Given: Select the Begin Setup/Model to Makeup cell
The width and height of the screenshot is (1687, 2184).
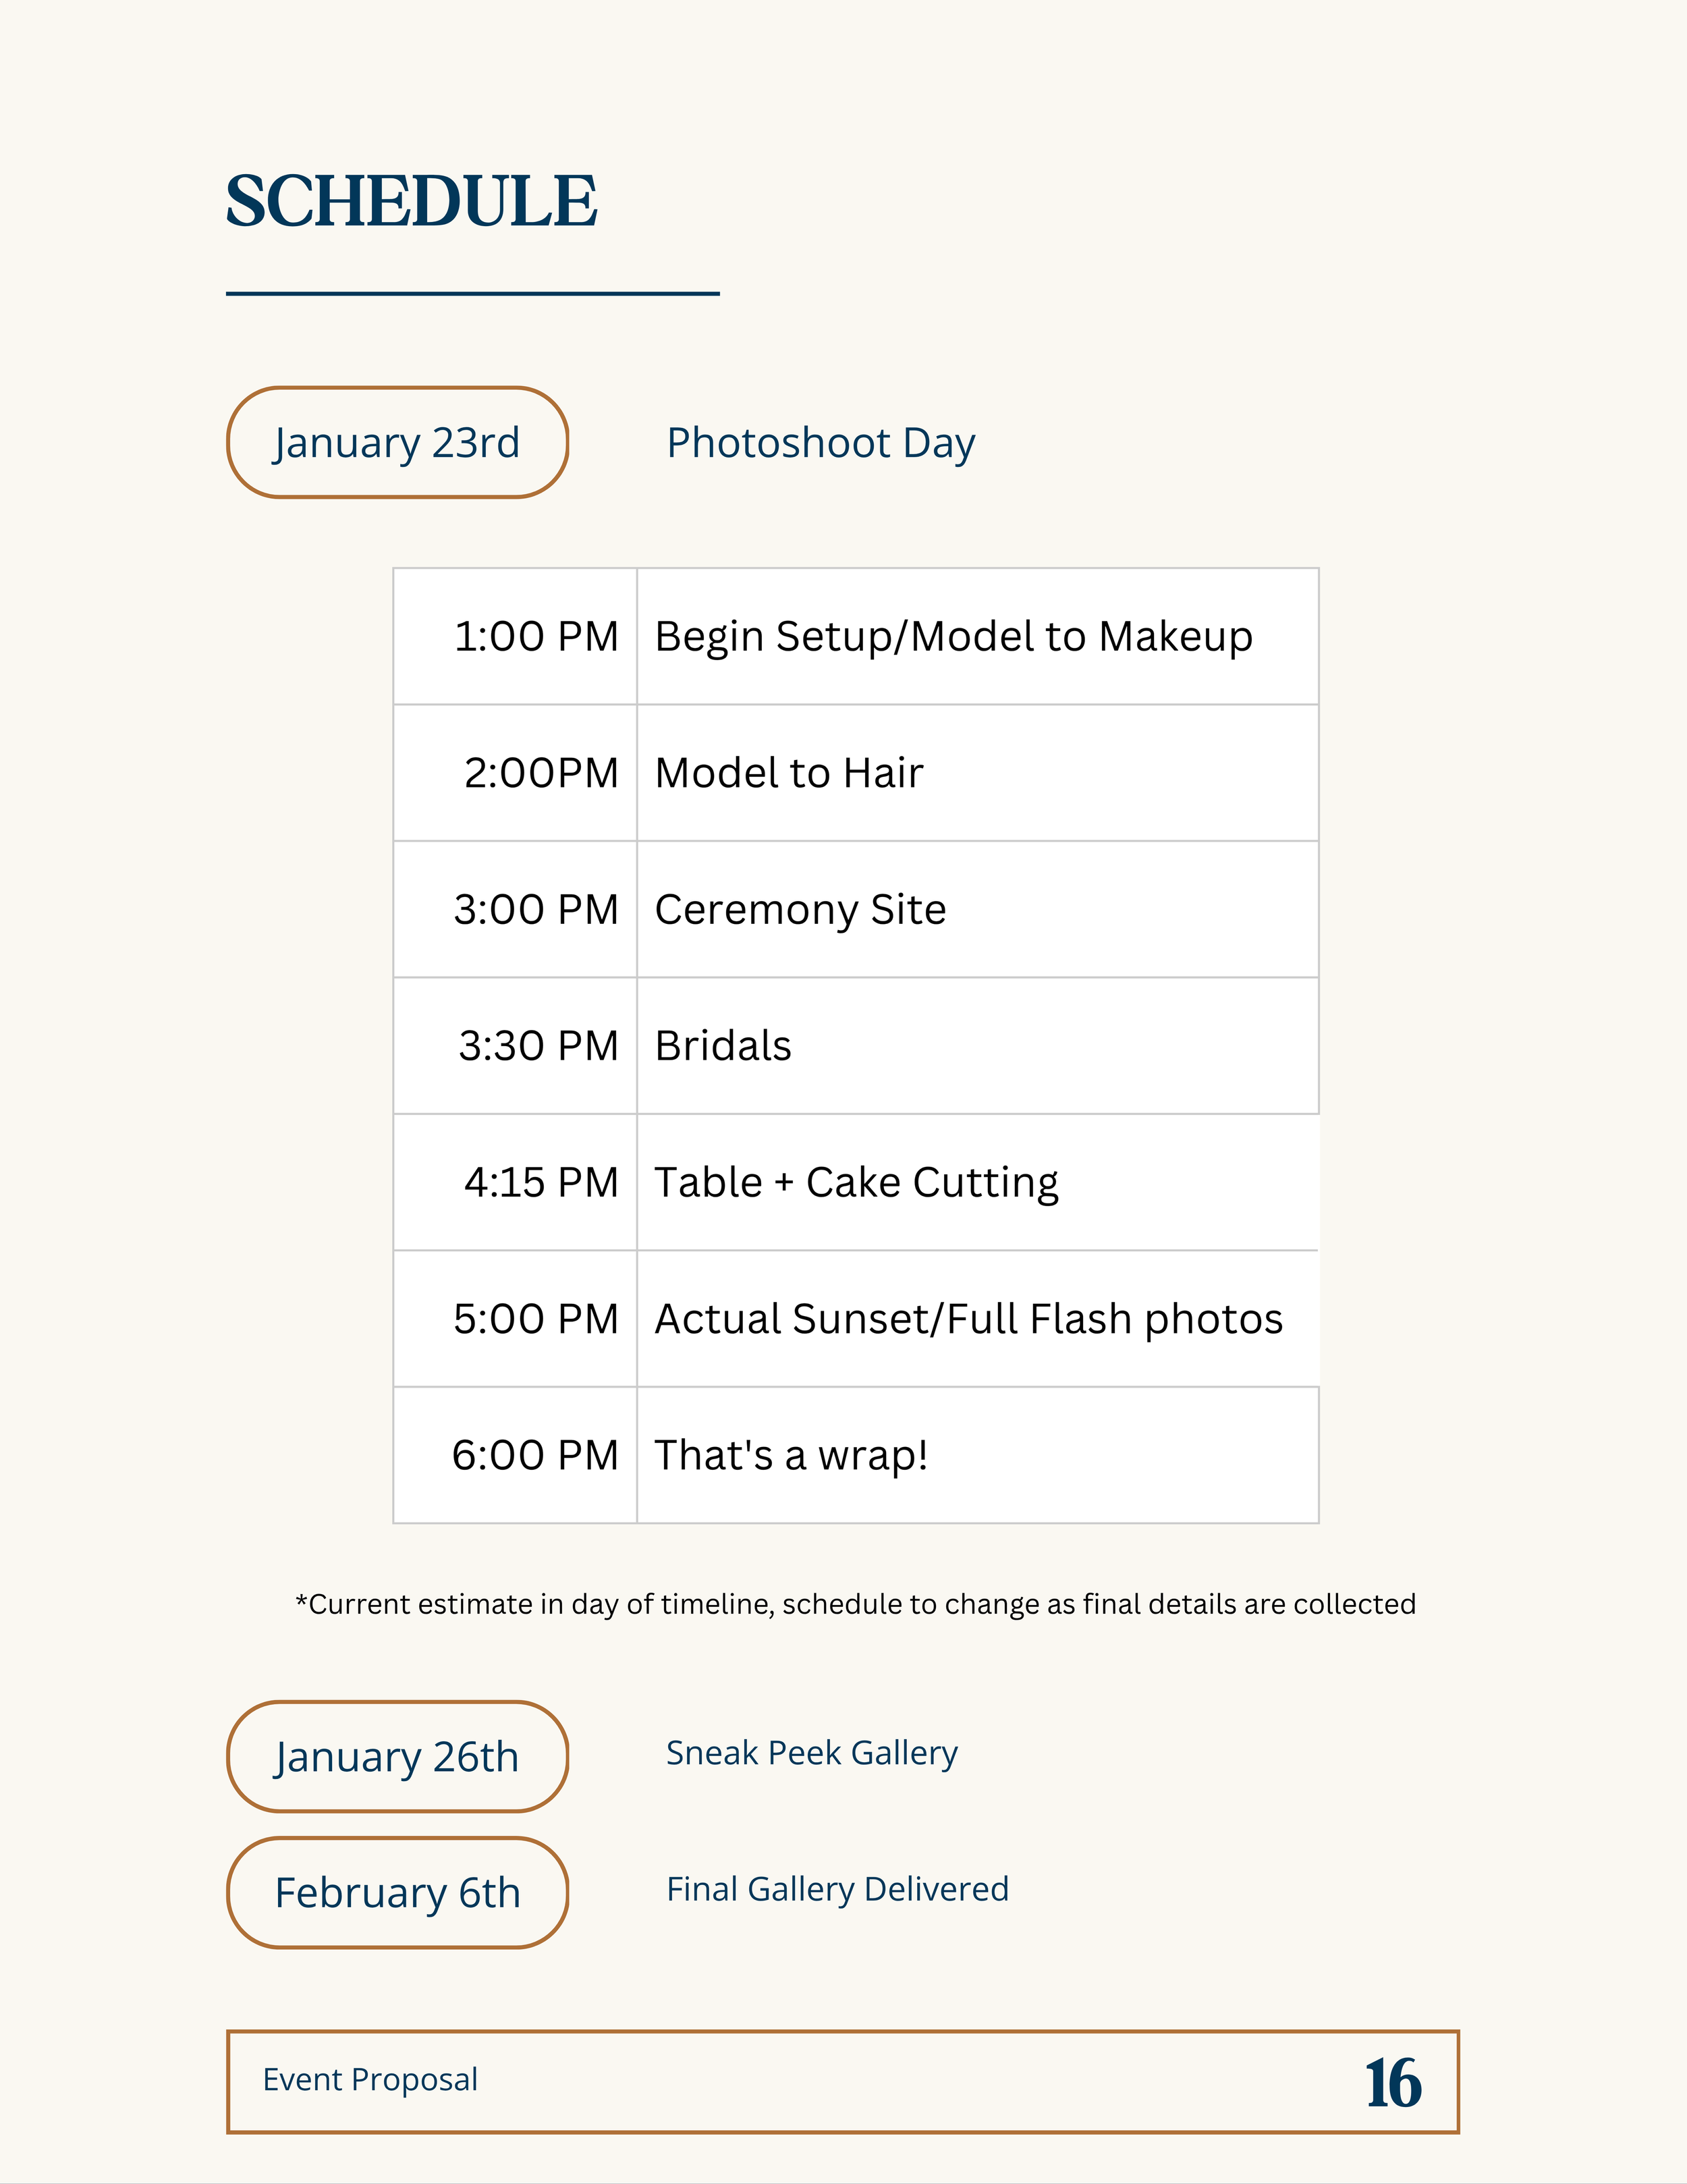Looking at the screenshot, I should point(978,636).
